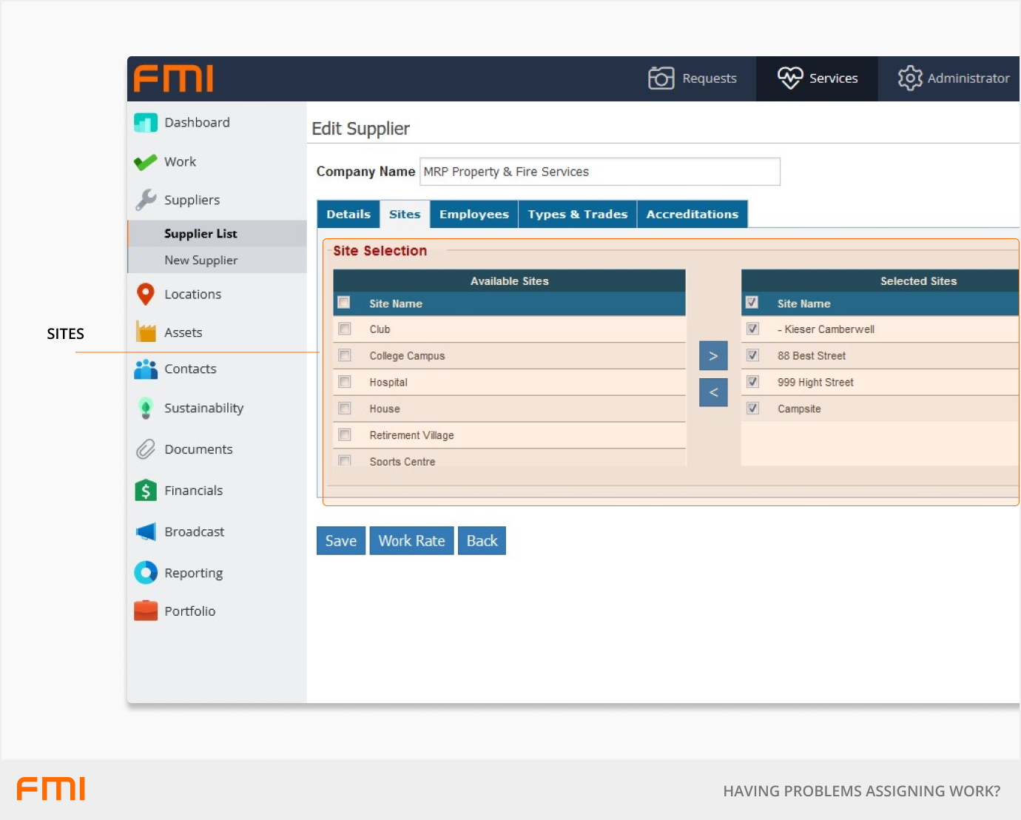Toggle select-all checkbox in Available Sites header

(344, 303)
